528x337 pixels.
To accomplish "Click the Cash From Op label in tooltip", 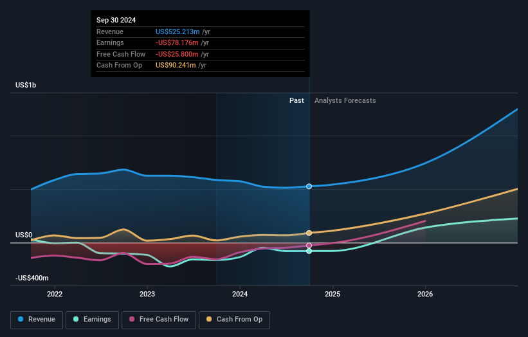I will (119, 66).
